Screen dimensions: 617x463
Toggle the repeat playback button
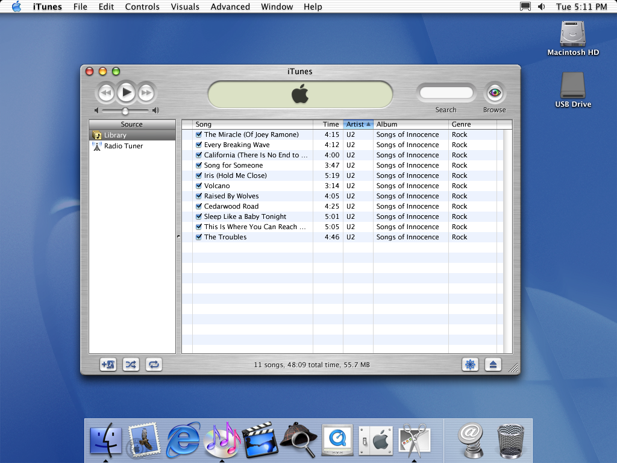coord(154,364)
